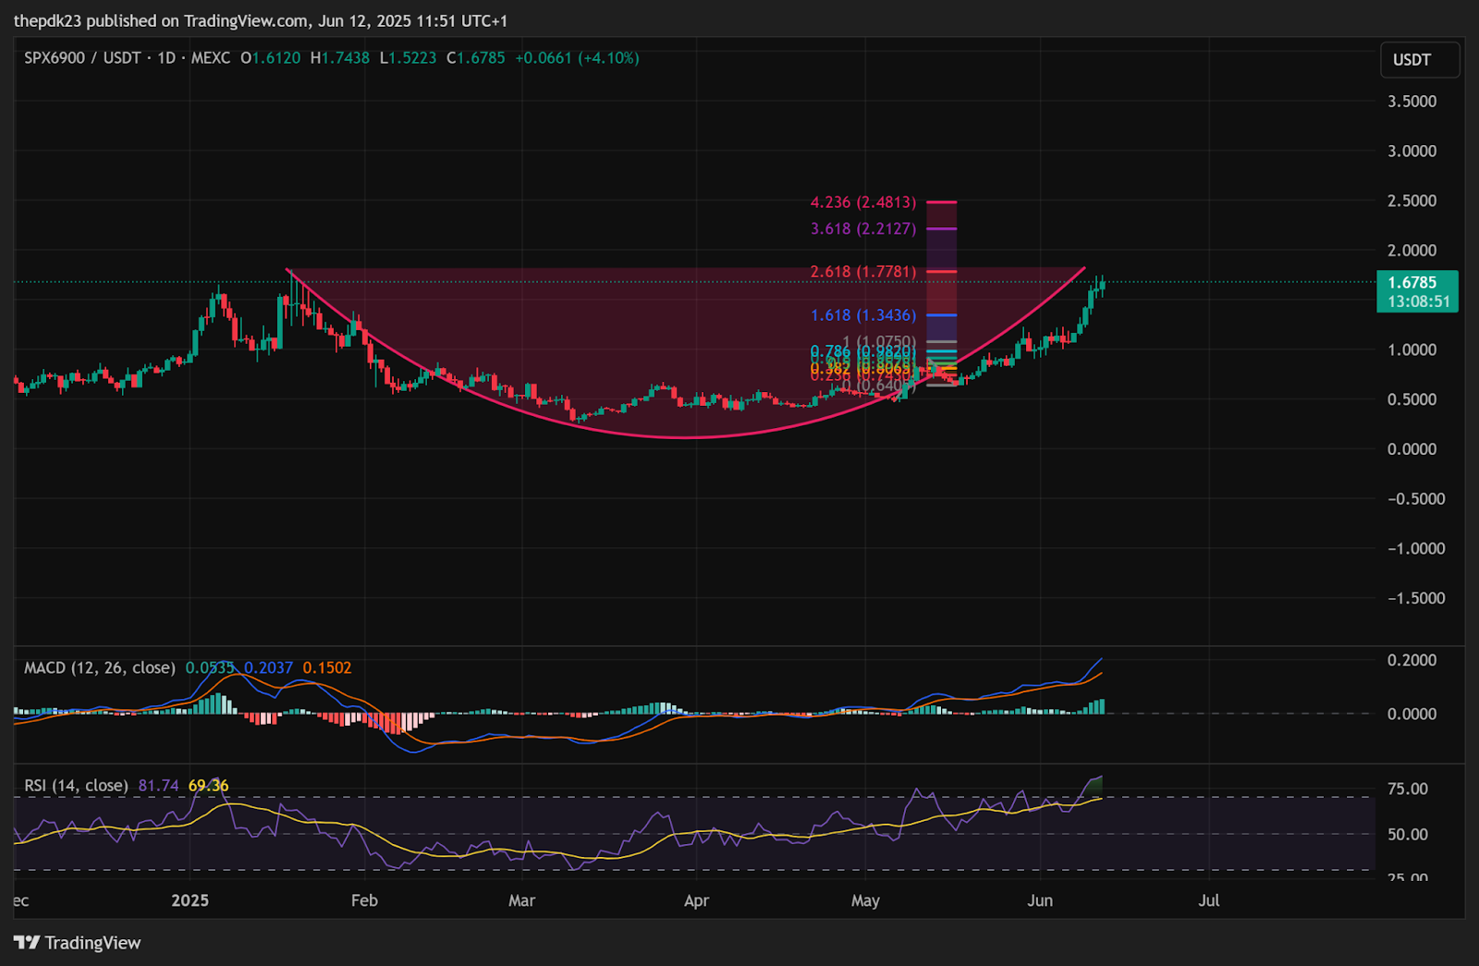This screenshot has width=1479, height=966.
Task: Click the Jul date axis label
Action: tap(1209, 900)
